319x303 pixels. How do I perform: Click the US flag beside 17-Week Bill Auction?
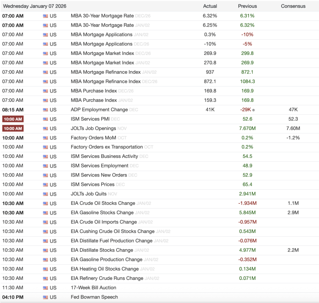(x=46, y=288)
